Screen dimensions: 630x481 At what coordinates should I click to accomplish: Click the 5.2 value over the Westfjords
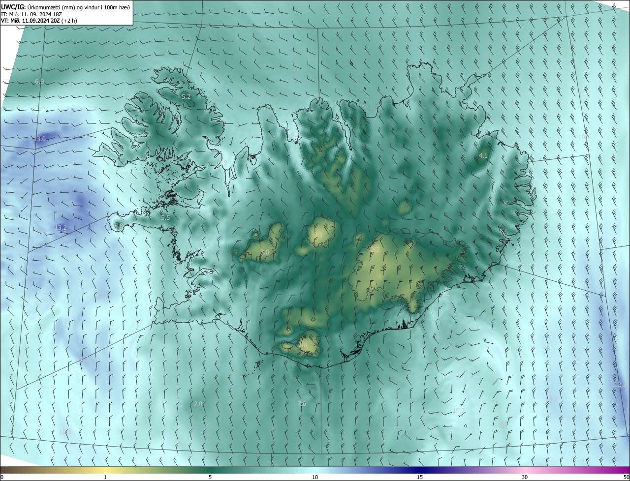[x=186, y=97]
